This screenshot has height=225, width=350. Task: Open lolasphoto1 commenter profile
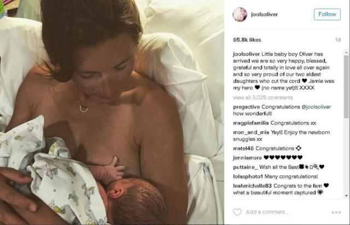pos(248,176)
